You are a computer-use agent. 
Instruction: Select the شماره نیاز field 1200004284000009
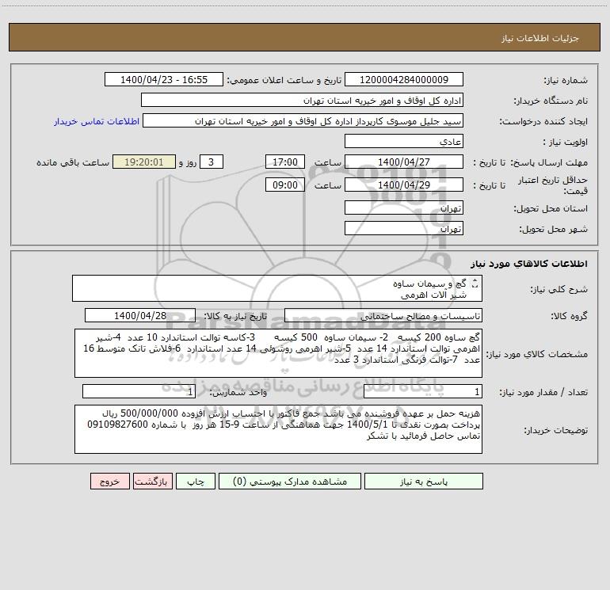point(404,79)
